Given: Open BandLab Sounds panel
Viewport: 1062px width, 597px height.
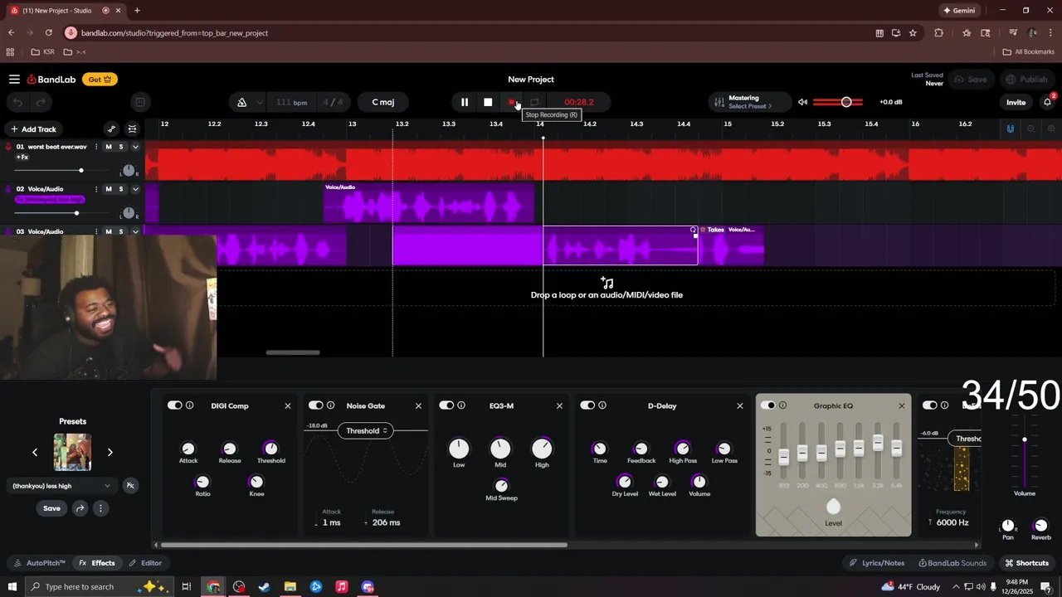Looking at the screenshot, I should [952, 563].
